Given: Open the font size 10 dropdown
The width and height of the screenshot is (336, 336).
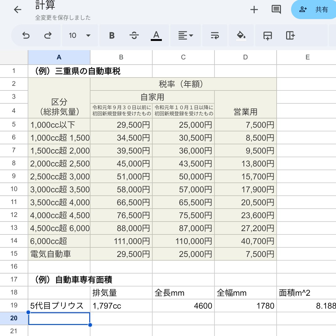Looking at the screenshot, I should click(x=80, y=35).
